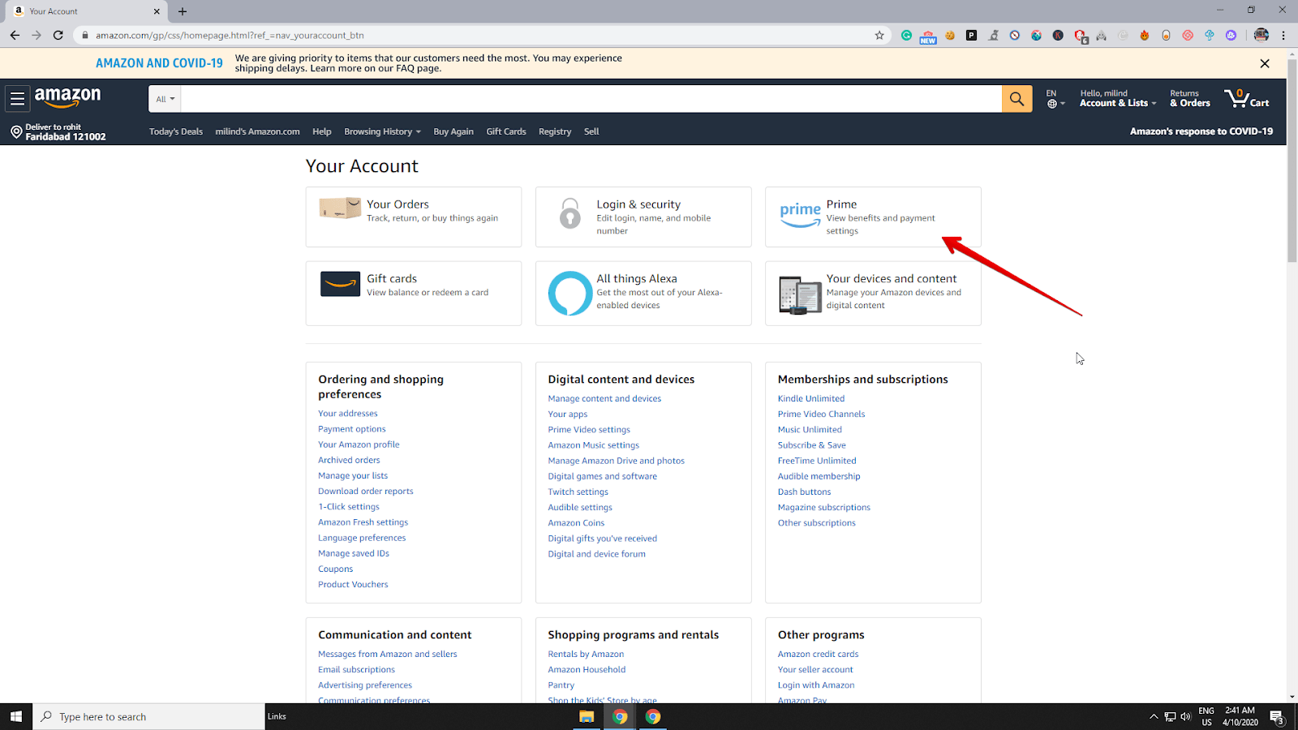1298x730 pixels.
Task: Open Registry in navigation bar
Action: coord(555,131)
